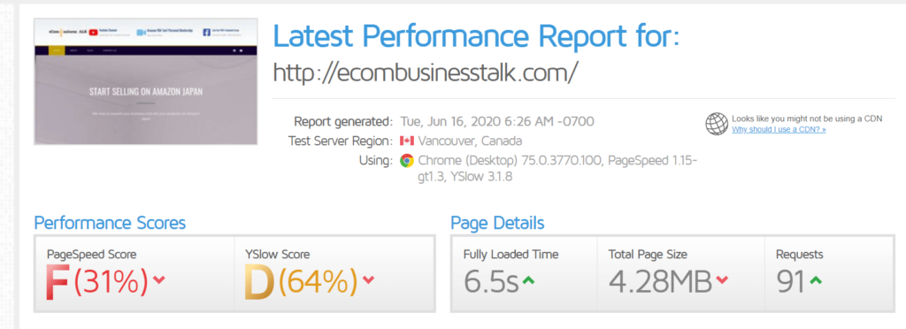Open the ecombusinesstalk.com URL

point(425,73)
